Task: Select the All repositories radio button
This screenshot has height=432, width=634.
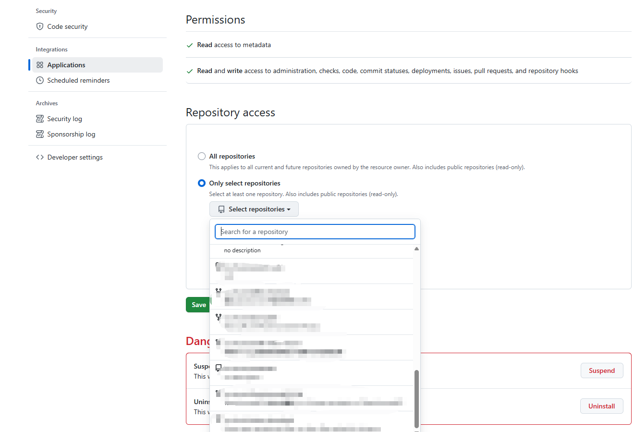Action: (202, 156)
